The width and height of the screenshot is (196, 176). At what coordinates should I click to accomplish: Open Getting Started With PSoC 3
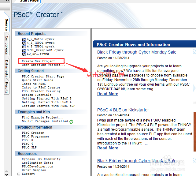coord(47,99)
